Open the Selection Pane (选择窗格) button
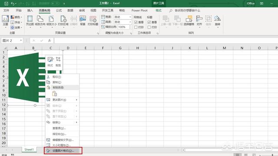The width and height of the screenshot is (278, 156). pos(189,21)
